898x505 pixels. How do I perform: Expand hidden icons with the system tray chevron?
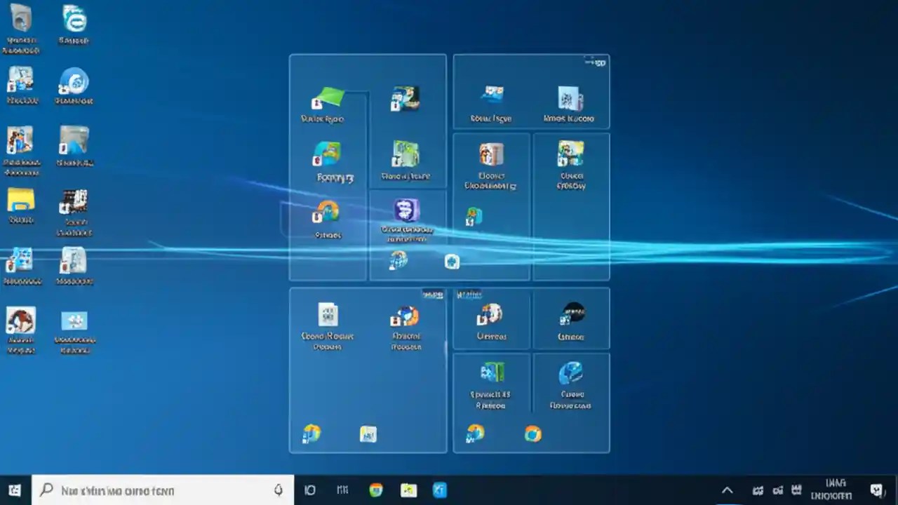[727, 490]
